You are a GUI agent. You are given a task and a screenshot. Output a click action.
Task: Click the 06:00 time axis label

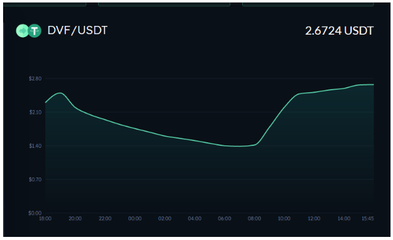tap(224, 218)
